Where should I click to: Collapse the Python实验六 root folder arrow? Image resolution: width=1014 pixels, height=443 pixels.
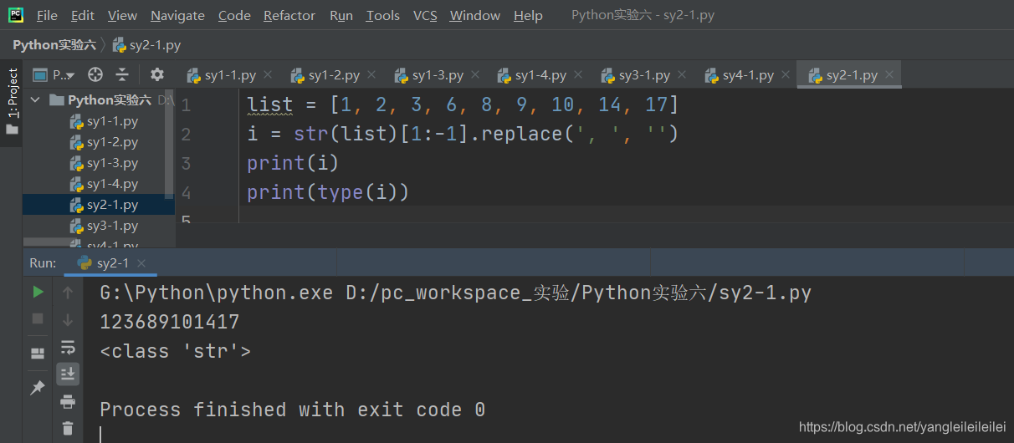36,100
